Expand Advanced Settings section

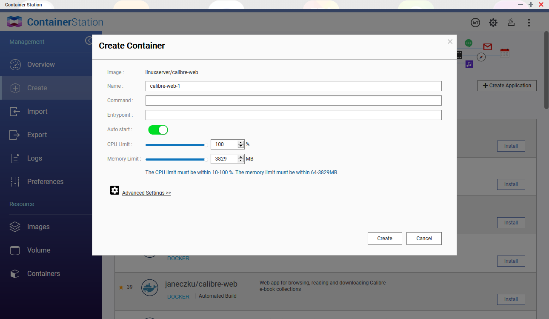[146, 193]
